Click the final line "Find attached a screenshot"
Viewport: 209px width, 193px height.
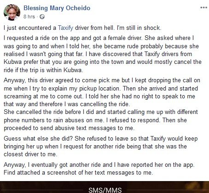coord(78,173)
